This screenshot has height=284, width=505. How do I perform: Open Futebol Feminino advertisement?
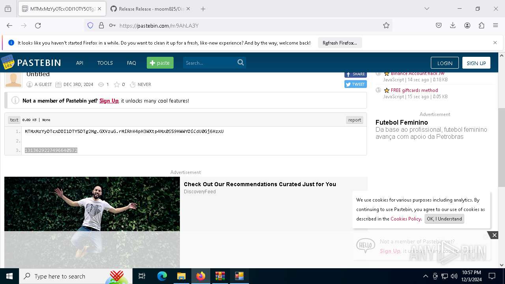(x=402, y=122)
